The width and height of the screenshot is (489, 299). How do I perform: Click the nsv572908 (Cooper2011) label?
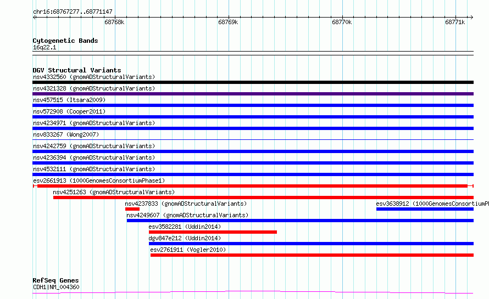(69, 111)
